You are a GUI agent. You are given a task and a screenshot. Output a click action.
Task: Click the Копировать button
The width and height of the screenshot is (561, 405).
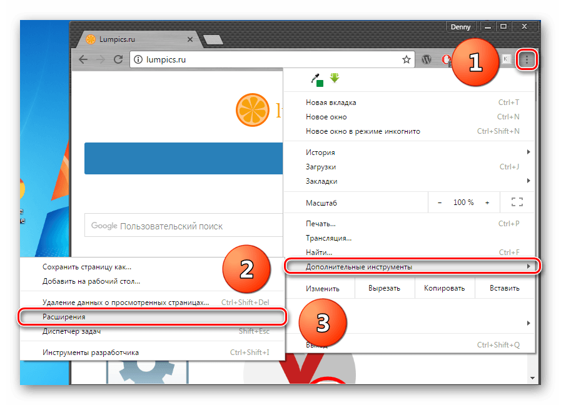click(x=444, y=288)
